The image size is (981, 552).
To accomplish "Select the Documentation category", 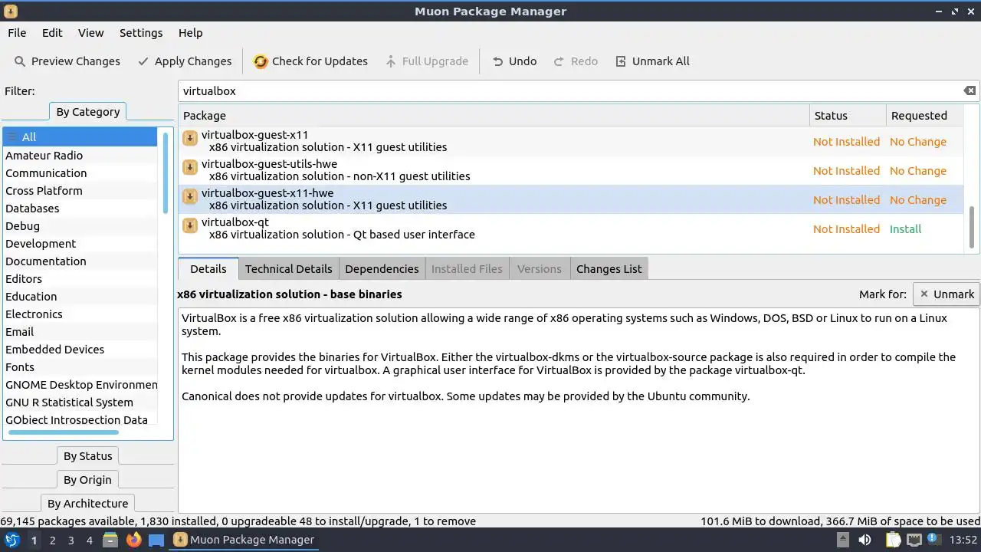I will (x=80, y=261).
